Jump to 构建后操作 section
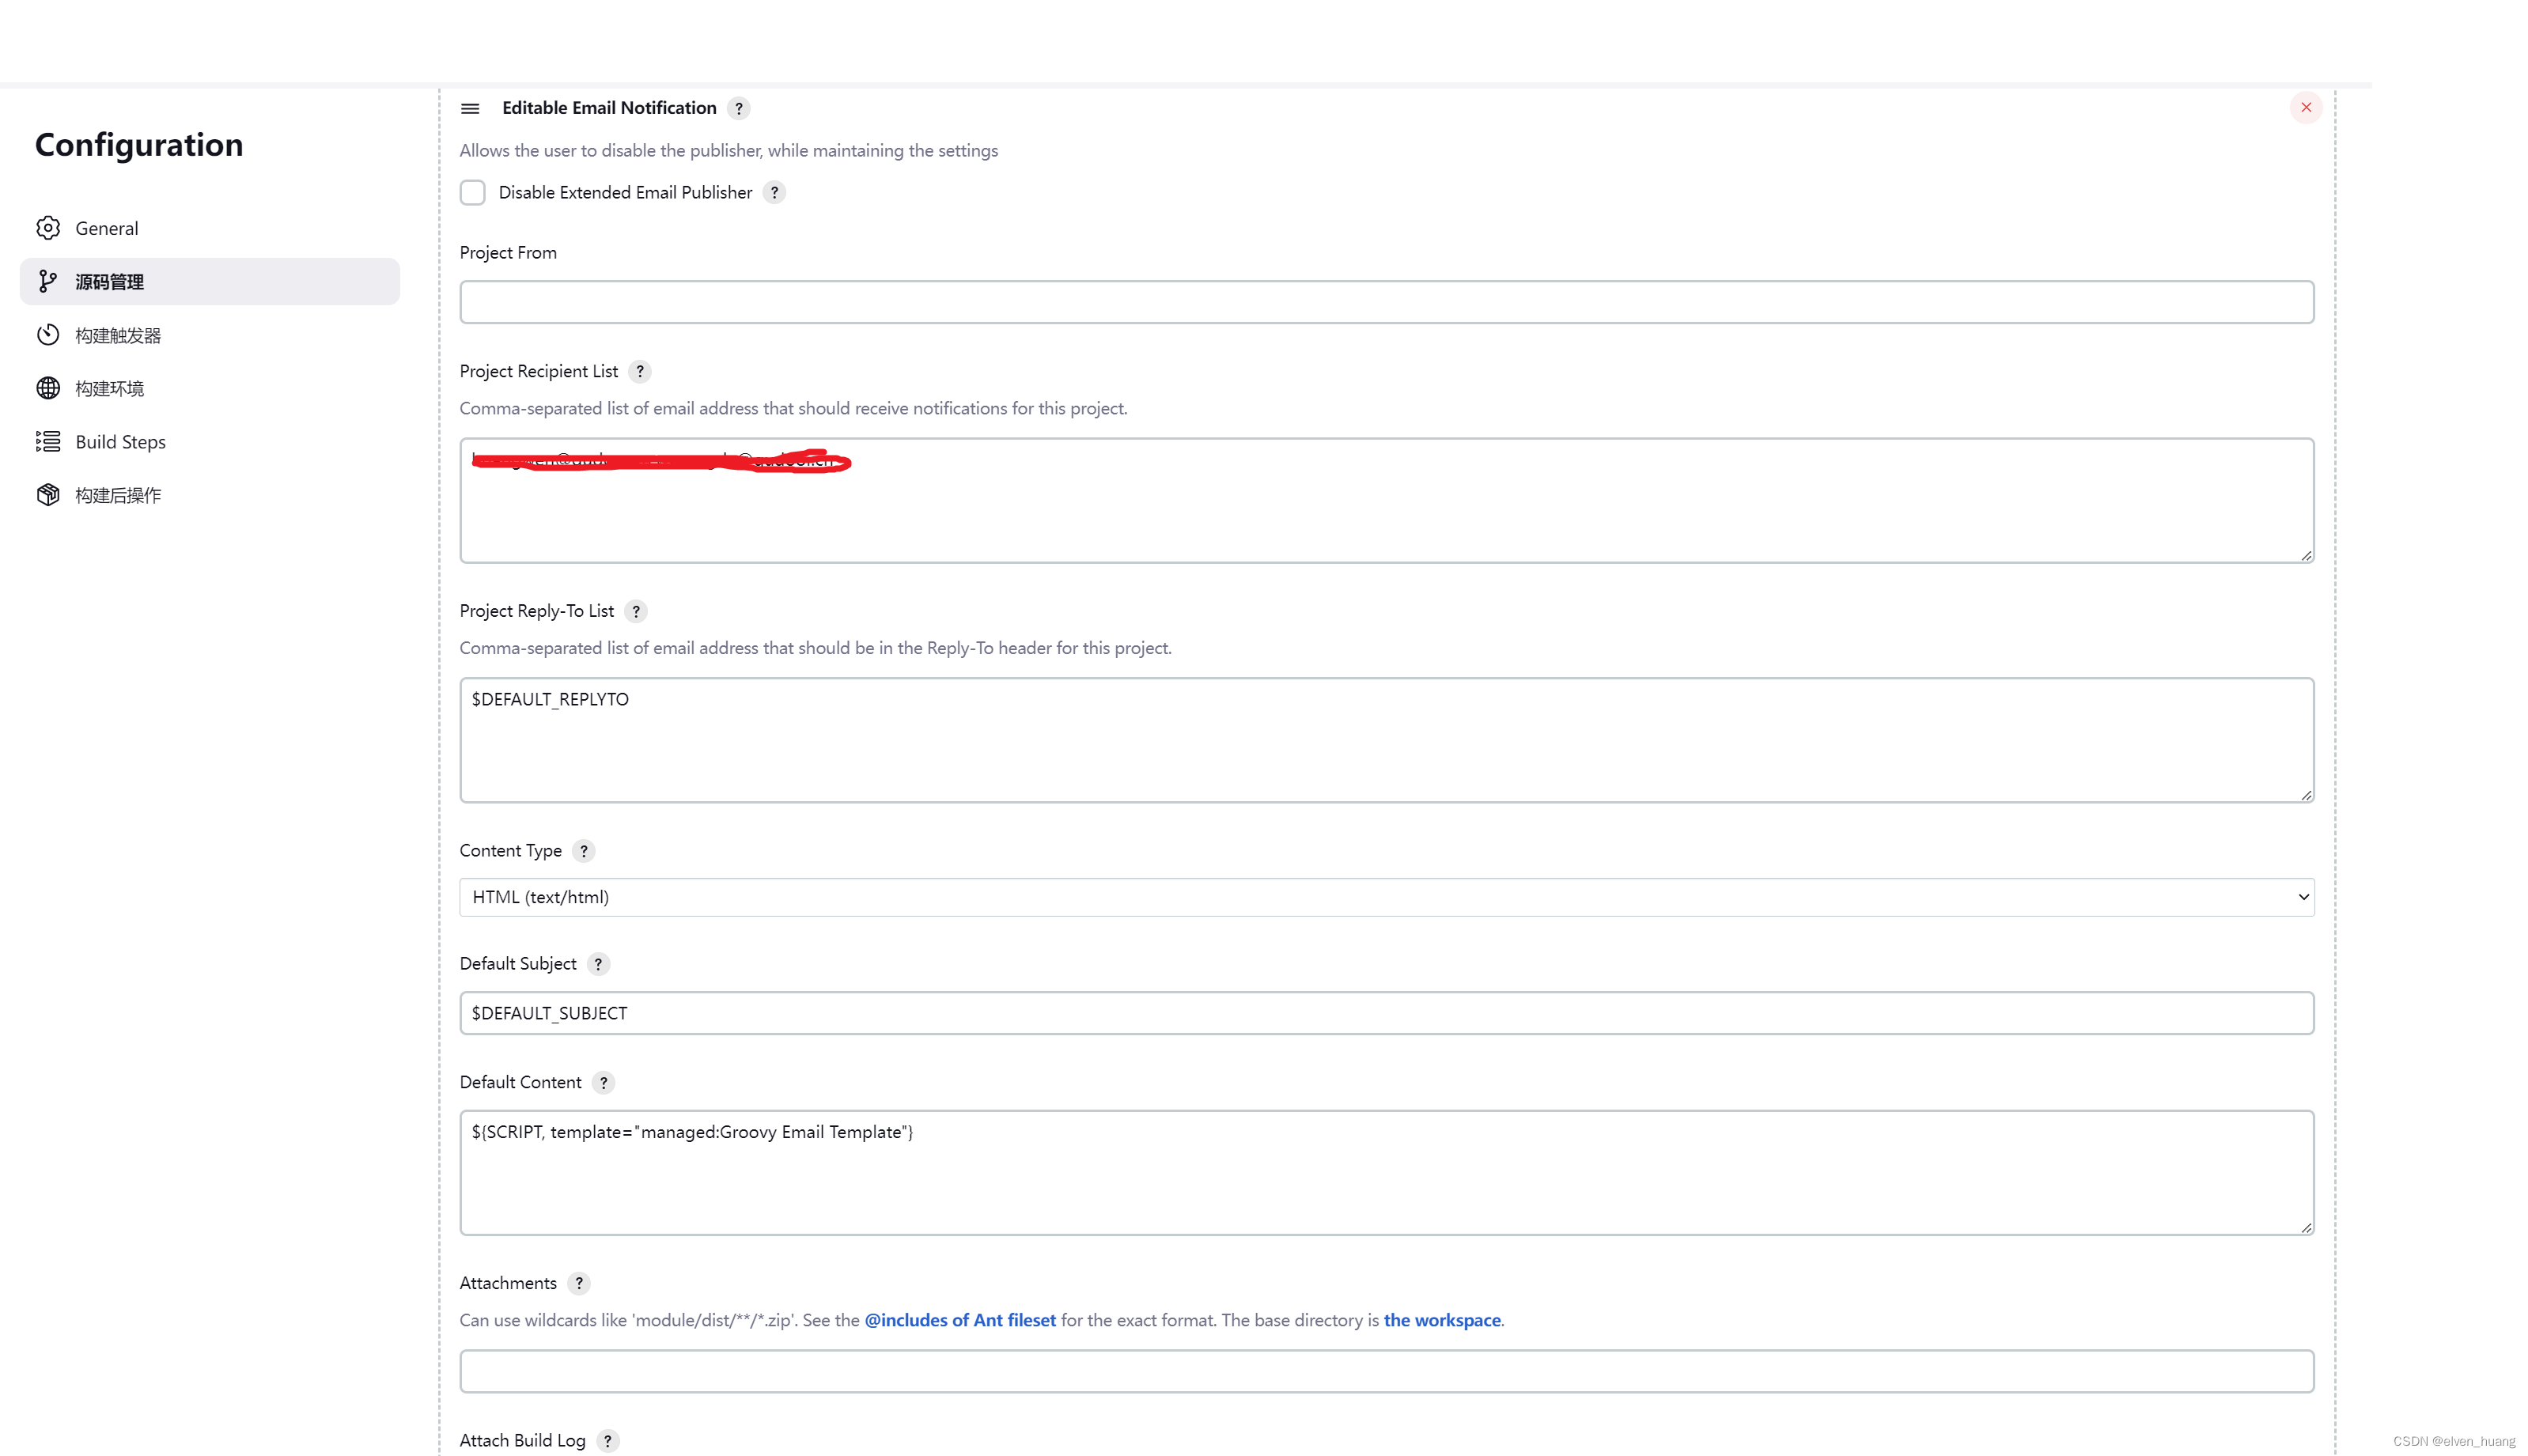Image resolution: width=2528 pixels, height=1456 pixels. (x=118, y=495)
